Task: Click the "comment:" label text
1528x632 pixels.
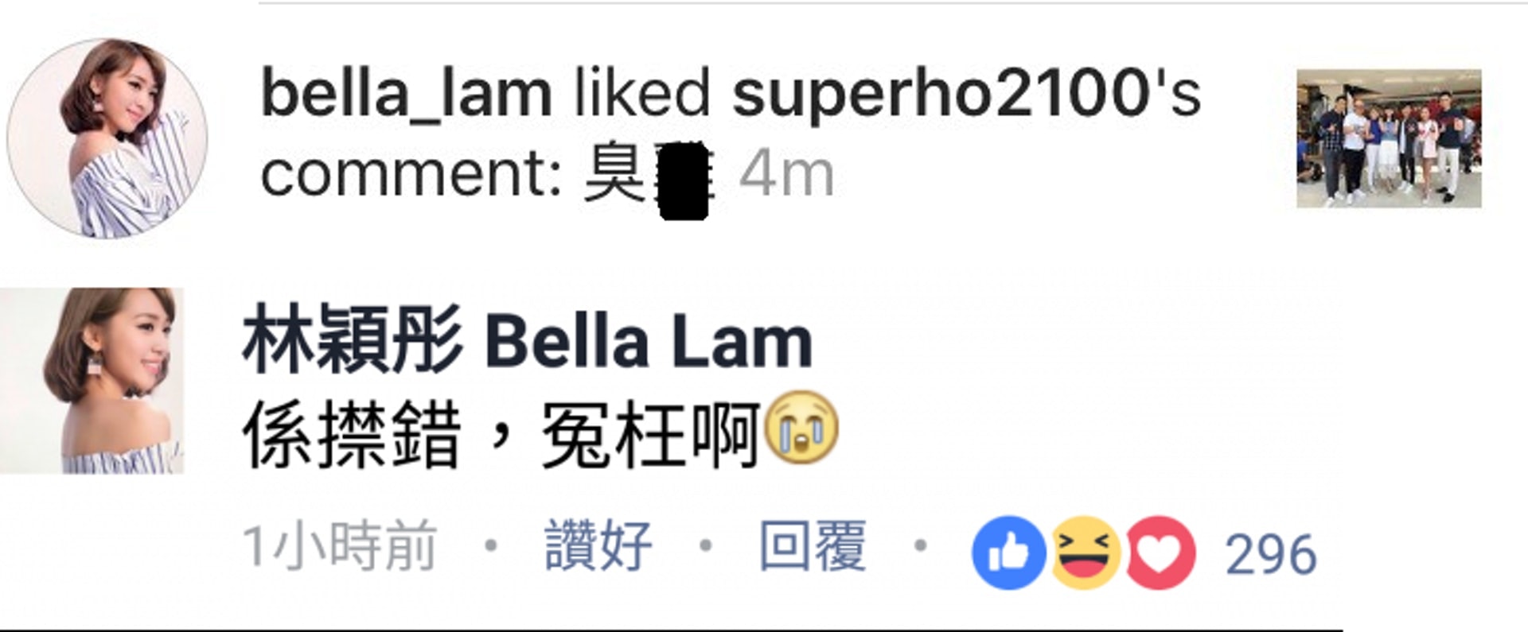Action: pos(412,173)
